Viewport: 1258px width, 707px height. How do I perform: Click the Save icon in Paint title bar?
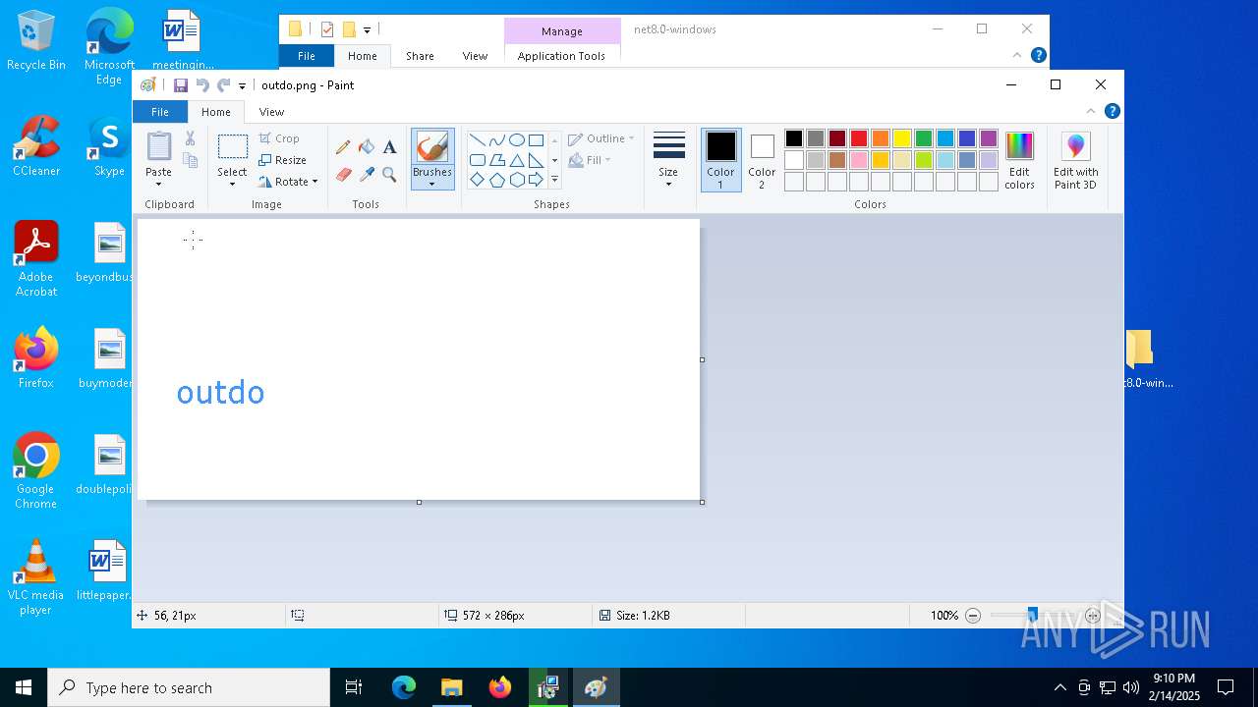(181, 85)
